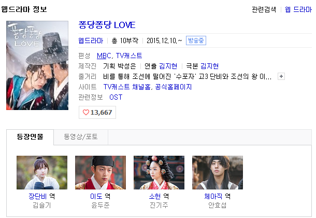Open the TV캐스트 편성 link
The width and height of the screenshot is (316, 218).
129,56
